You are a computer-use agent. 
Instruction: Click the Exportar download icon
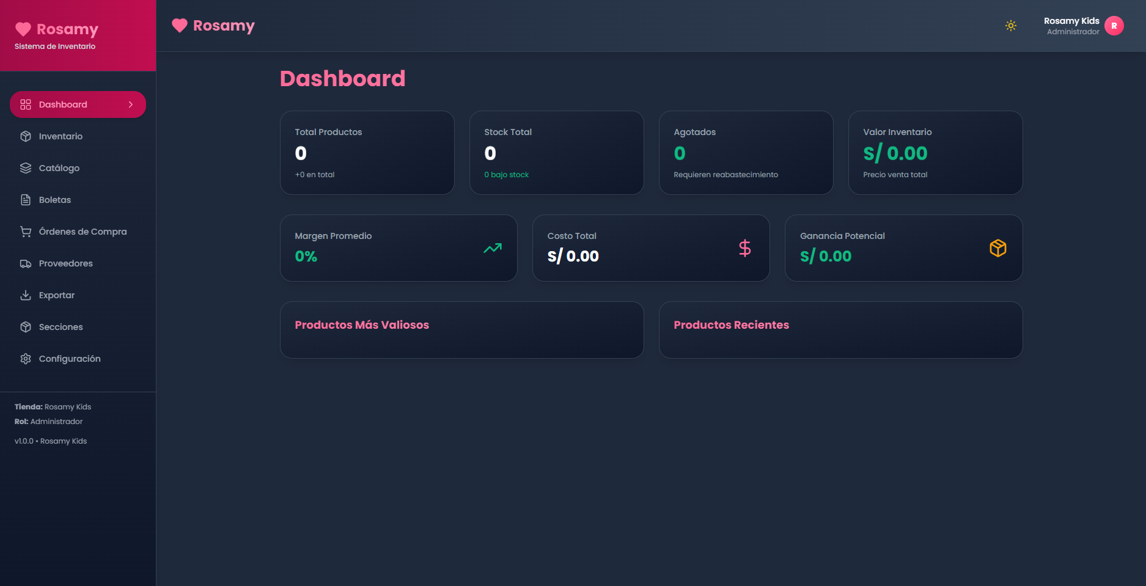pyautogui.click(x=26, y=295)
